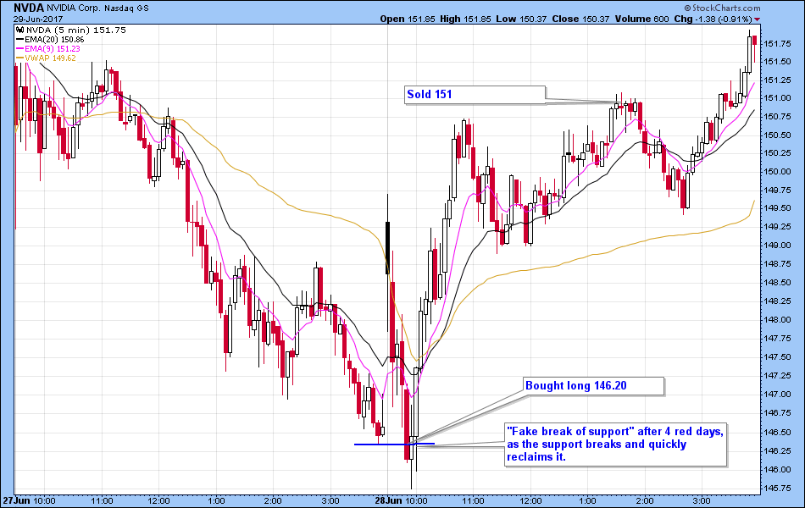This screenshot has width=805, height=508.
Task: Click the 'Sold 151' annotation text
Action: [x=430, y=95]
